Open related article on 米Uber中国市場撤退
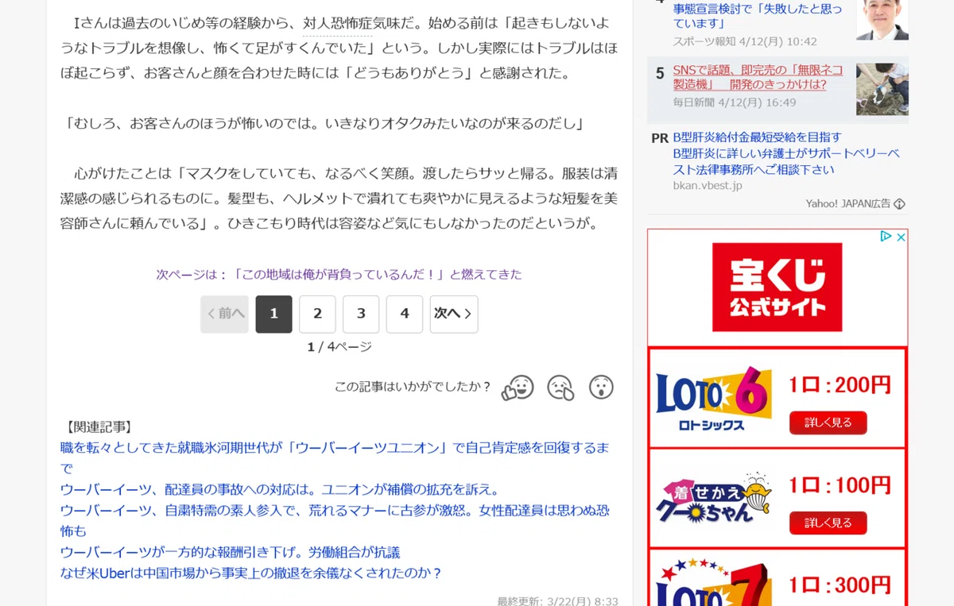This screenshot has width=954, height=606. click(251, 573)
